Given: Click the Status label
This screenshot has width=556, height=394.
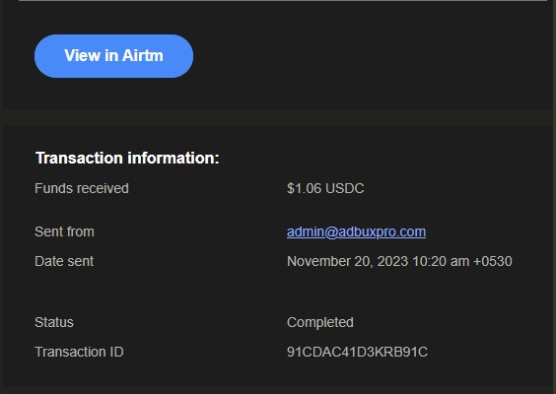Looking at the screenshot, I should (x=54, y=322).
